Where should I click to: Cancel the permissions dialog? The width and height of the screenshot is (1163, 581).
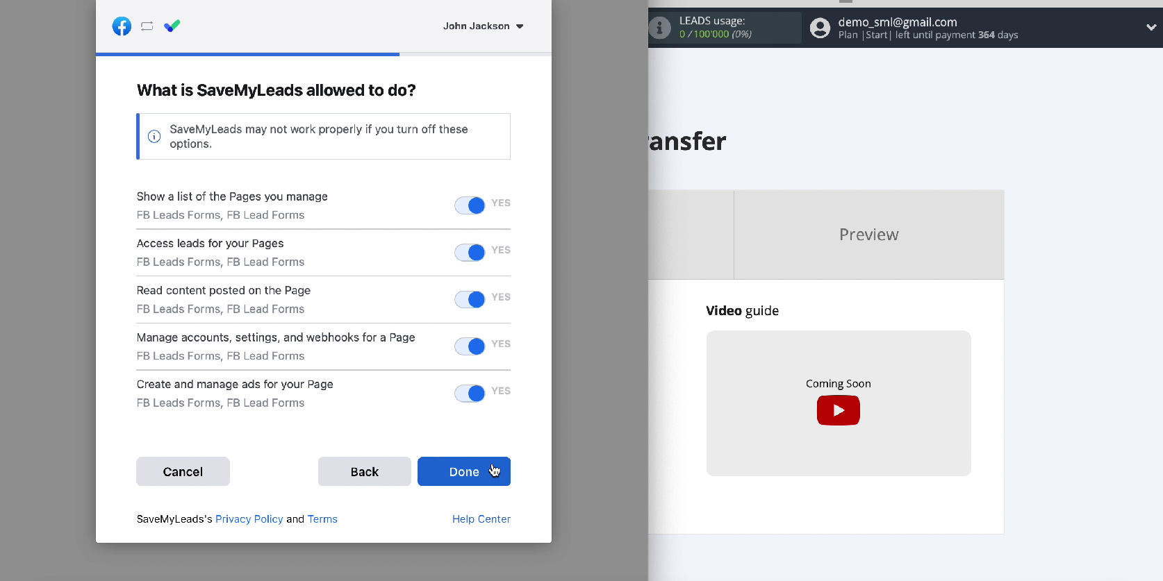pos(183,471)
